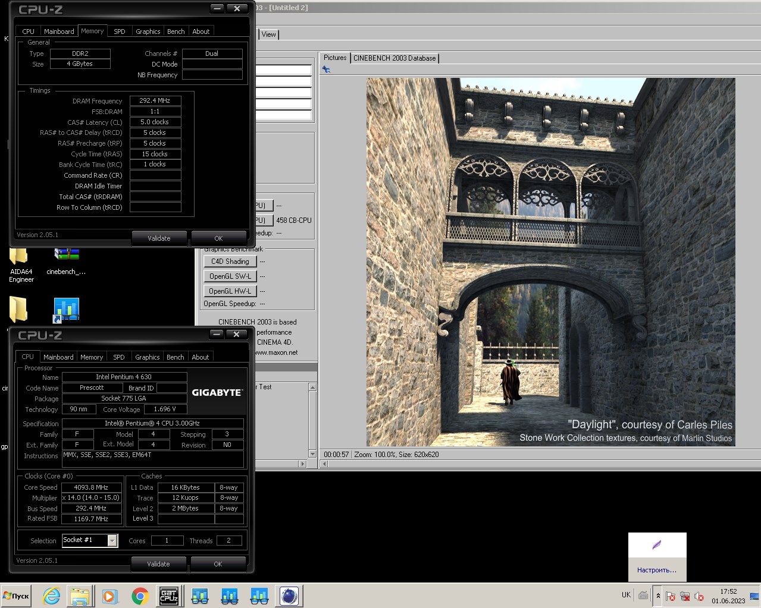Click the console panel vertical scrollbar up arrow

pos(312,388)
